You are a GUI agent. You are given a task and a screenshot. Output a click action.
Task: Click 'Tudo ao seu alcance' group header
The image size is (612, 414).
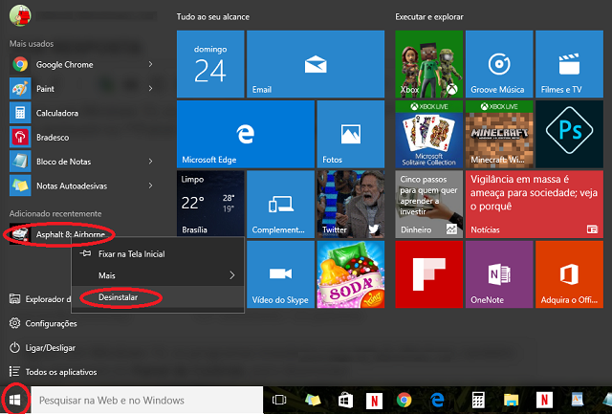[212, 17]
